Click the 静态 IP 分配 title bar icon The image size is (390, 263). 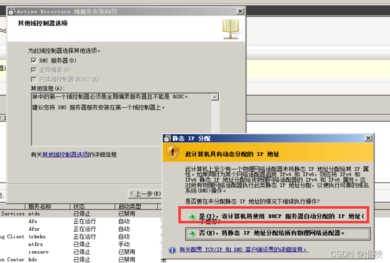tap(168, 139)
